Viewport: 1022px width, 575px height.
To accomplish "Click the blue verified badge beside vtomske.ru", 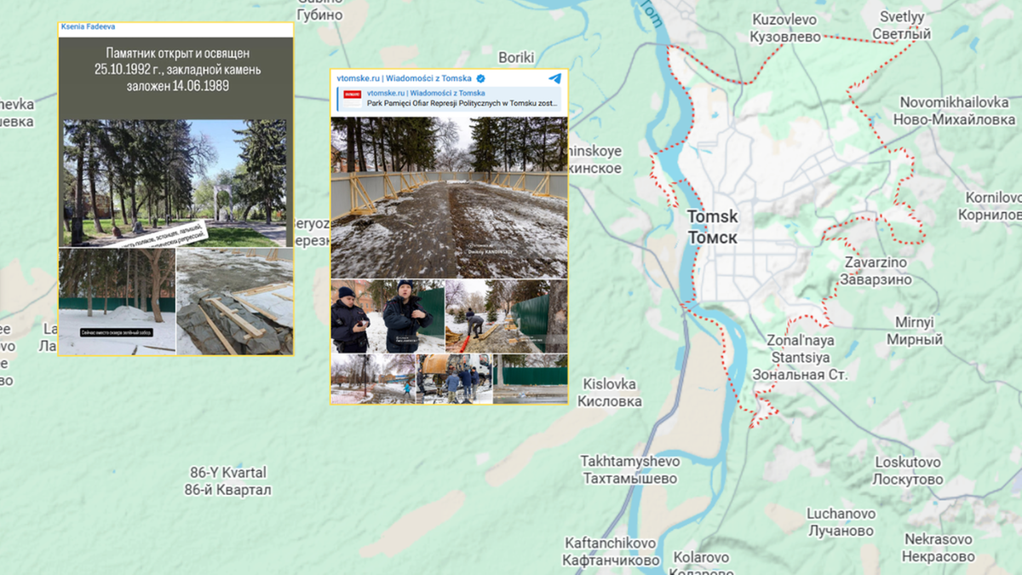I will point(480,78).
